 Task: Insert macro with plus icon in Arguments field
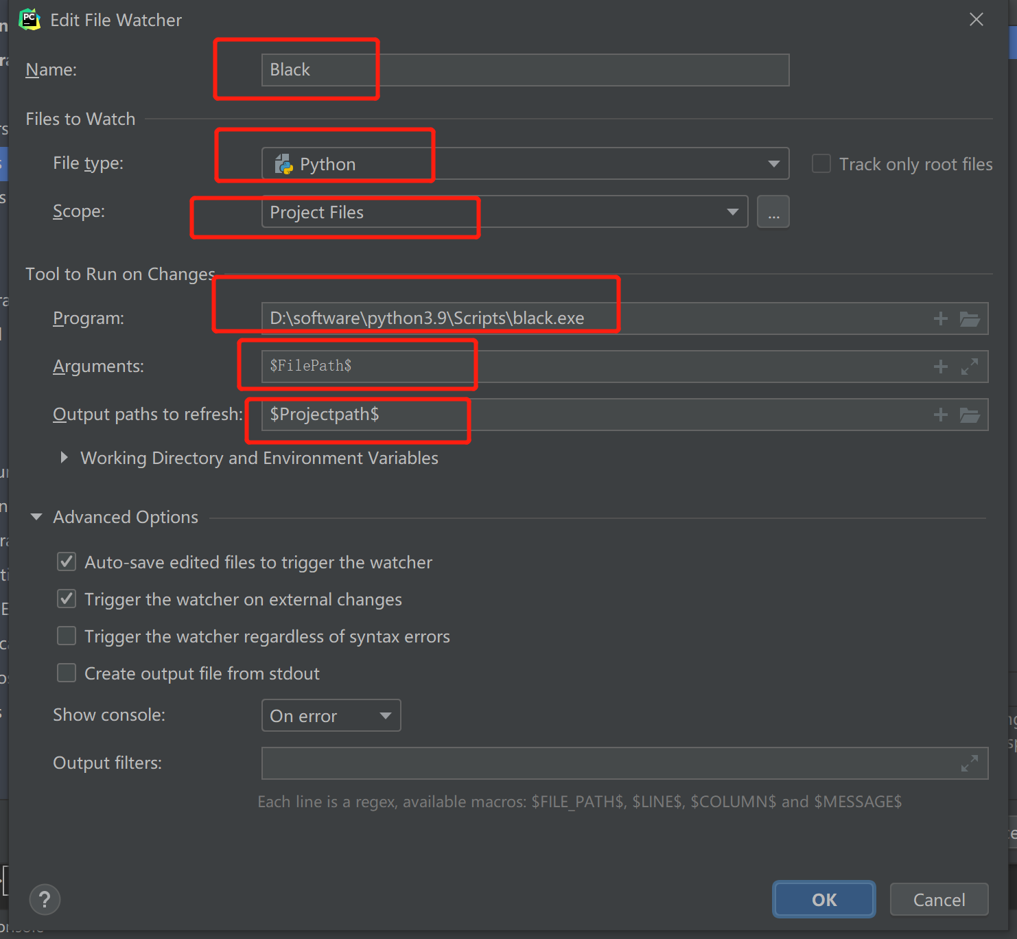click(x=940, y=367)
